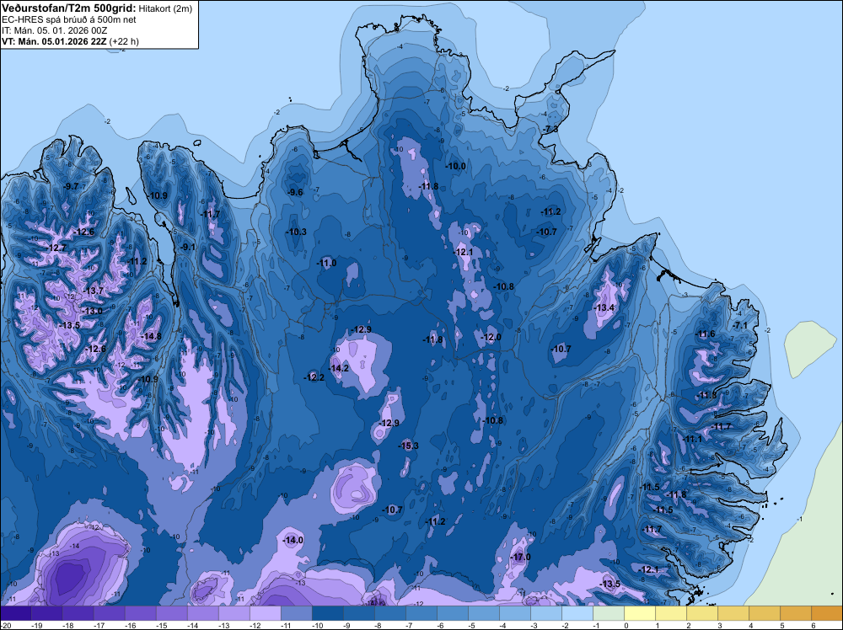Click the 'VT: Mán. 05.01.2026 22Z' valid time
Image resolution: width=843 pixels, height=630 pixels.
point(54,41)
